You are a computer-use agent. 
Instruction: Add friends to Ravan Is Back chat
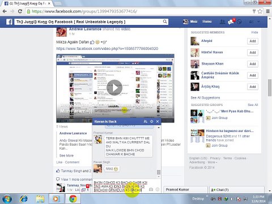pos(145,121)
